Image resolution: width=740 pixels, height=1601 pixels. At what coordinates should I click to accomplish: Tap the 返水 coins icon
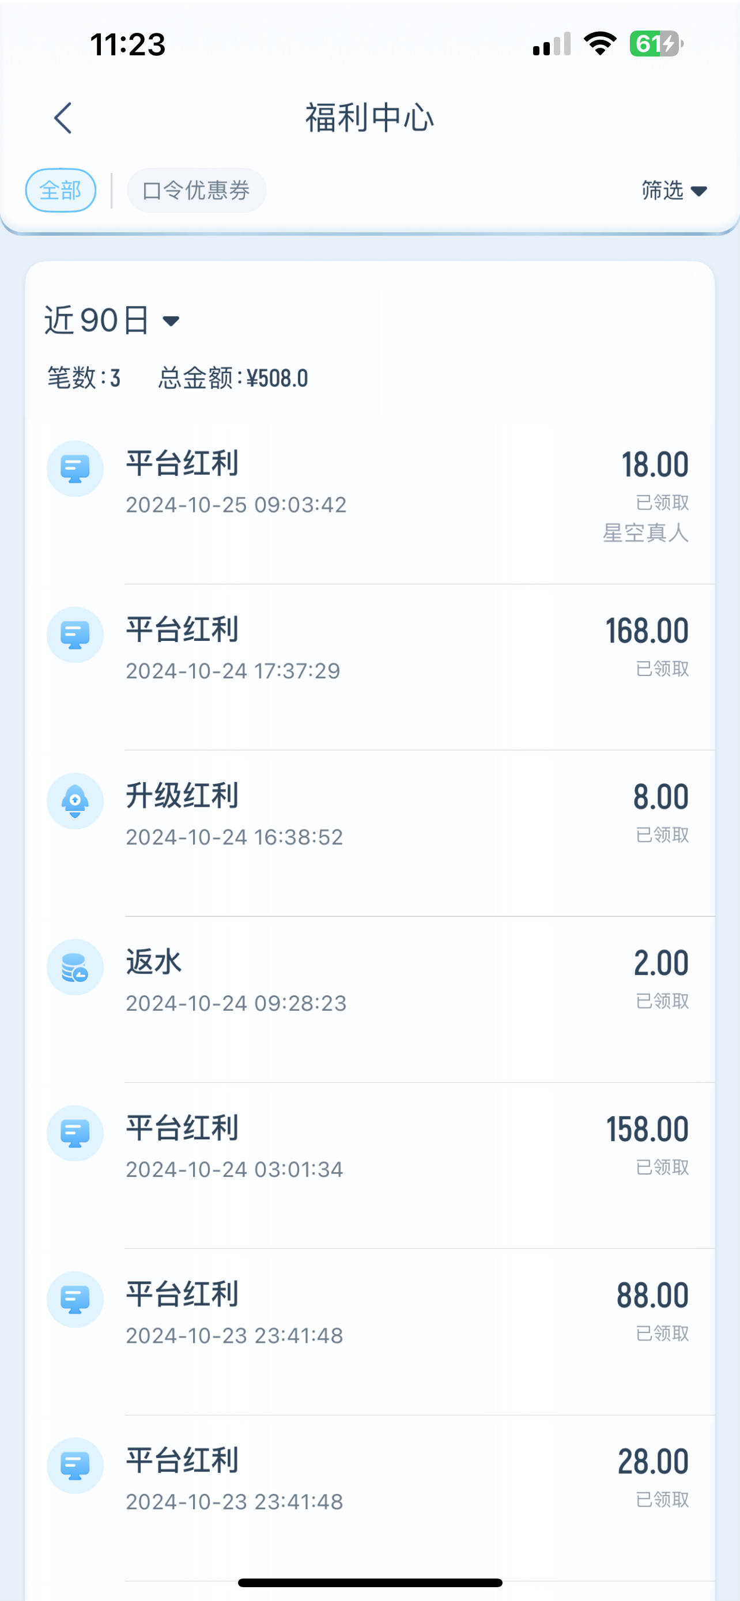tap(74, 967)
